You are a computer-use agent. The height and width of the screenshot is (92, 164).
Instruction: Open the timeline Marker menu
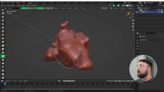(x=26, y=81)
